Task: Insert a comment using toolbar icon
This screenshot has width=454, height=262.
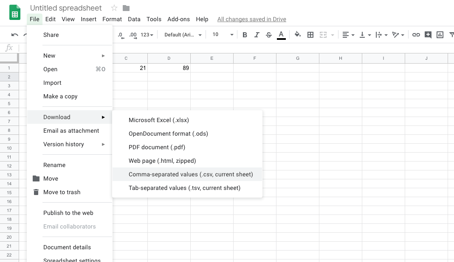Action: coord(428,35)
